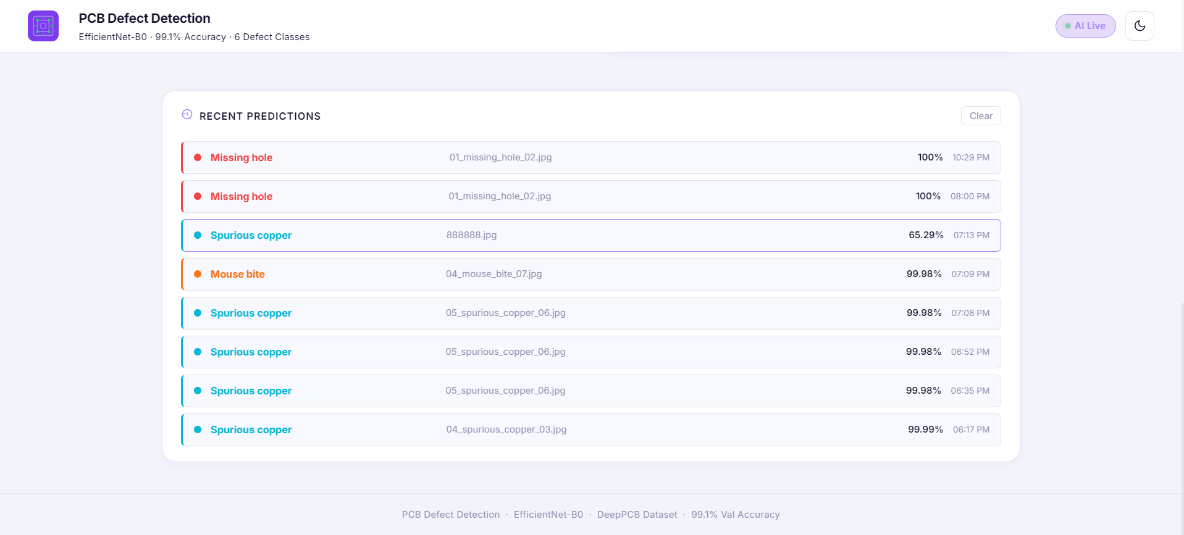Click the clock history icon beside Recent Predictions
The width and height of the screenshot is (1184, 535).
[x=187, y=114]
